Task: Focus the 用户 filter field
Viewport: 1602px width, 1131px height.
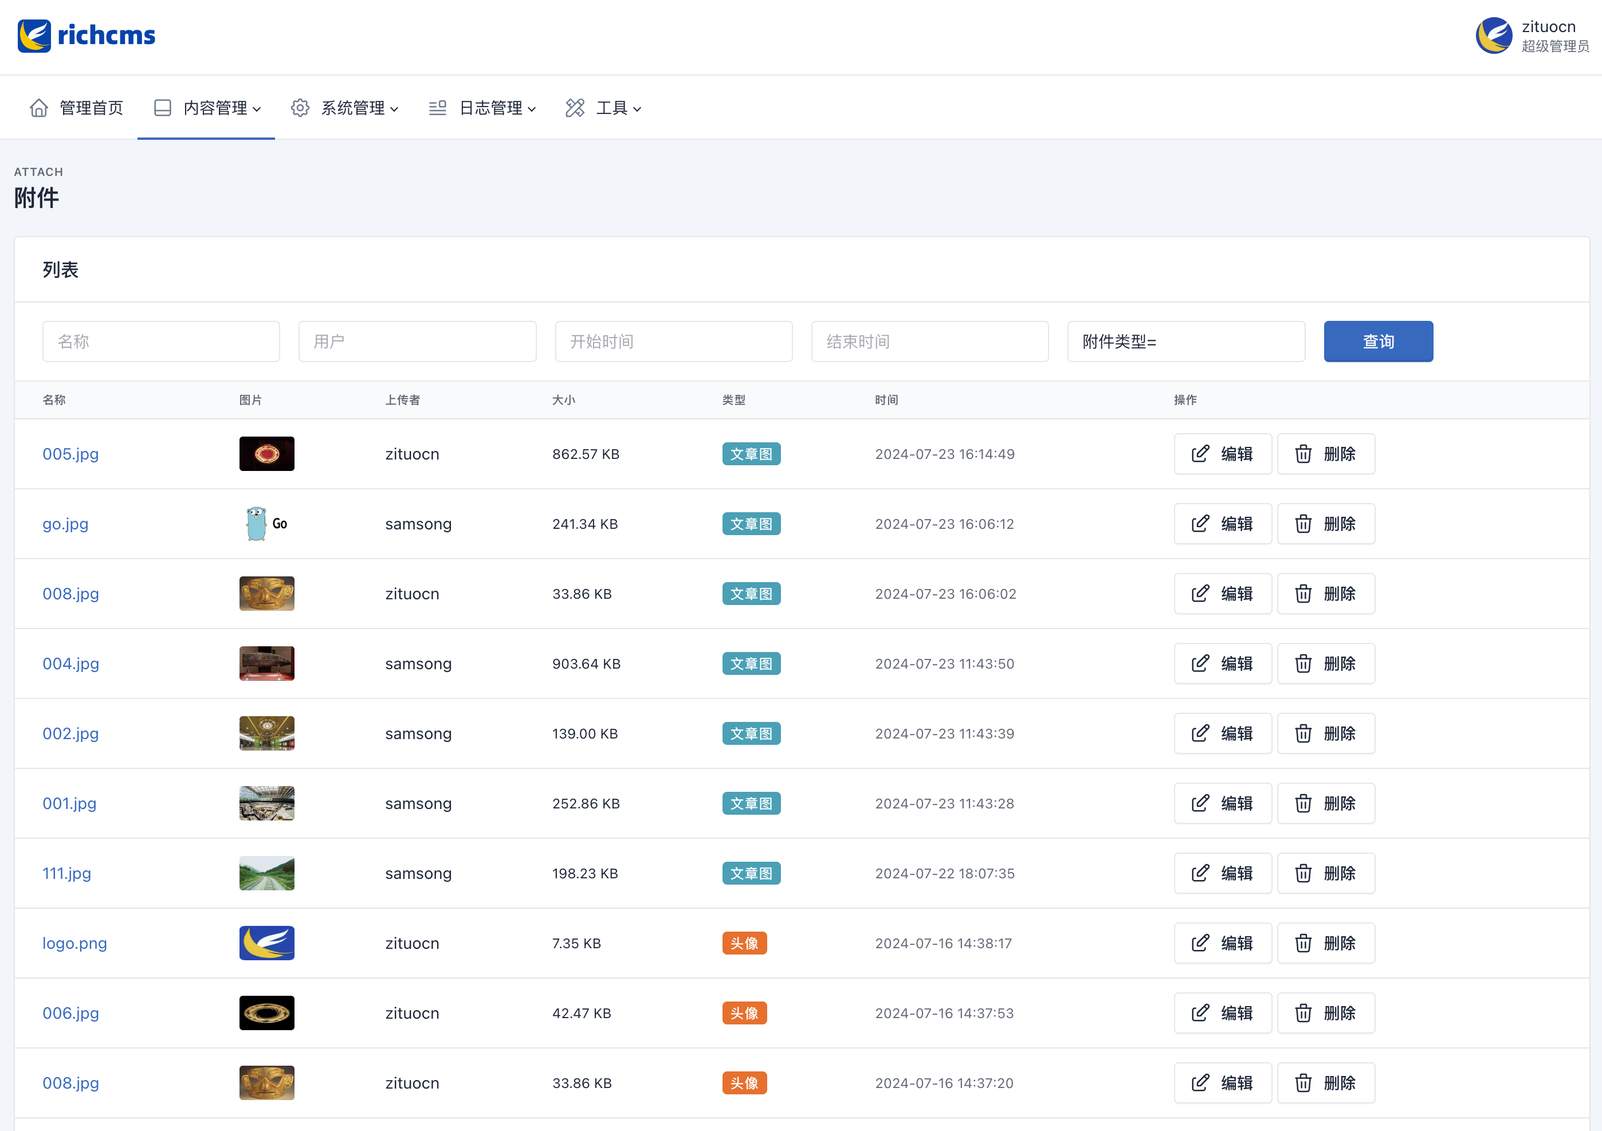Action: (417, 342)
